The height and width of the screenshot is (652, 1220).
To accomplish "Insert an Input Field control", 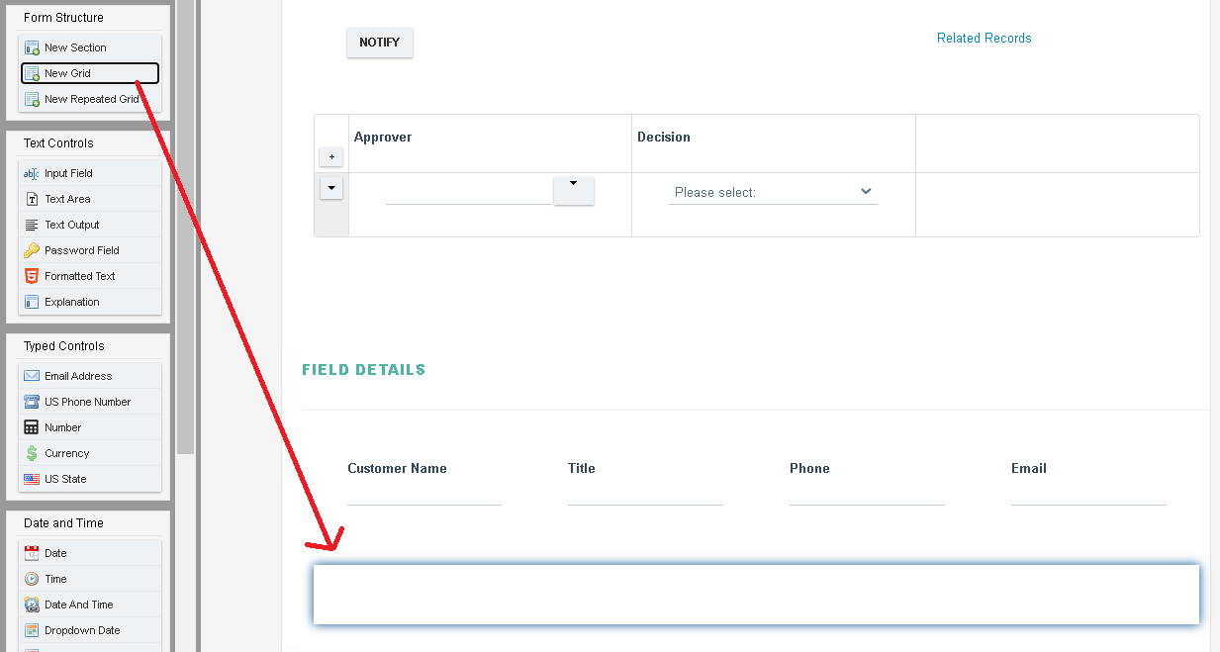I will (90, 173).
